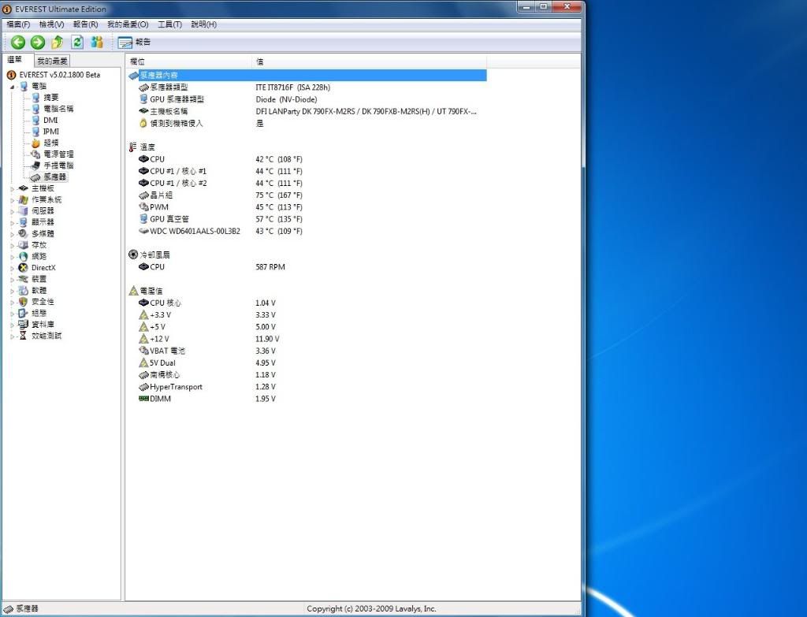Click the two-people icon in the toolbar
The image size is (807, 617).
click(x=97, y=43)
